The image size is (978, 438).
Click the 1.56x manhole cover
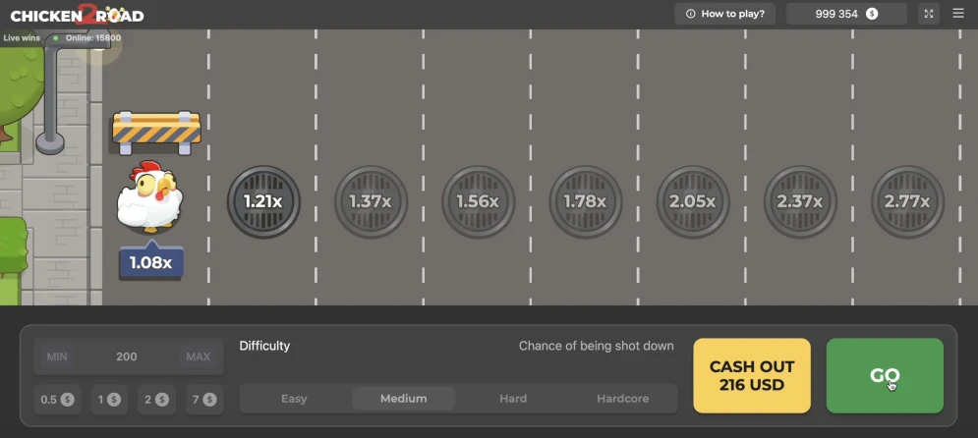coord(478,201)
